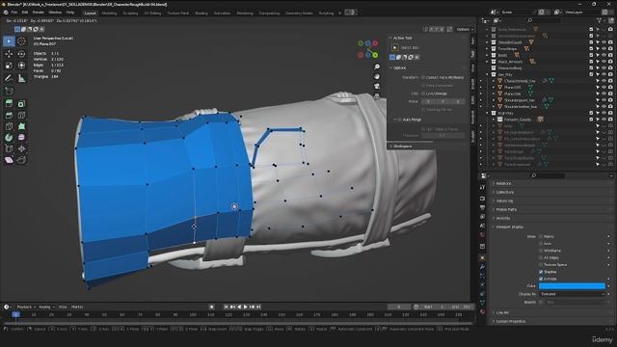Toggle Correct Face Attributes checkbox
Image resolution: width=617 pixels, height=347 pixels.
pyautogui.click(x=423, y=77)
